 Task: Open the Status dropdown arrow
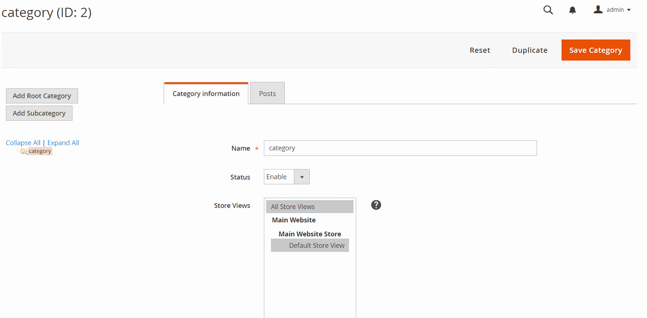[x=302, y=177]
